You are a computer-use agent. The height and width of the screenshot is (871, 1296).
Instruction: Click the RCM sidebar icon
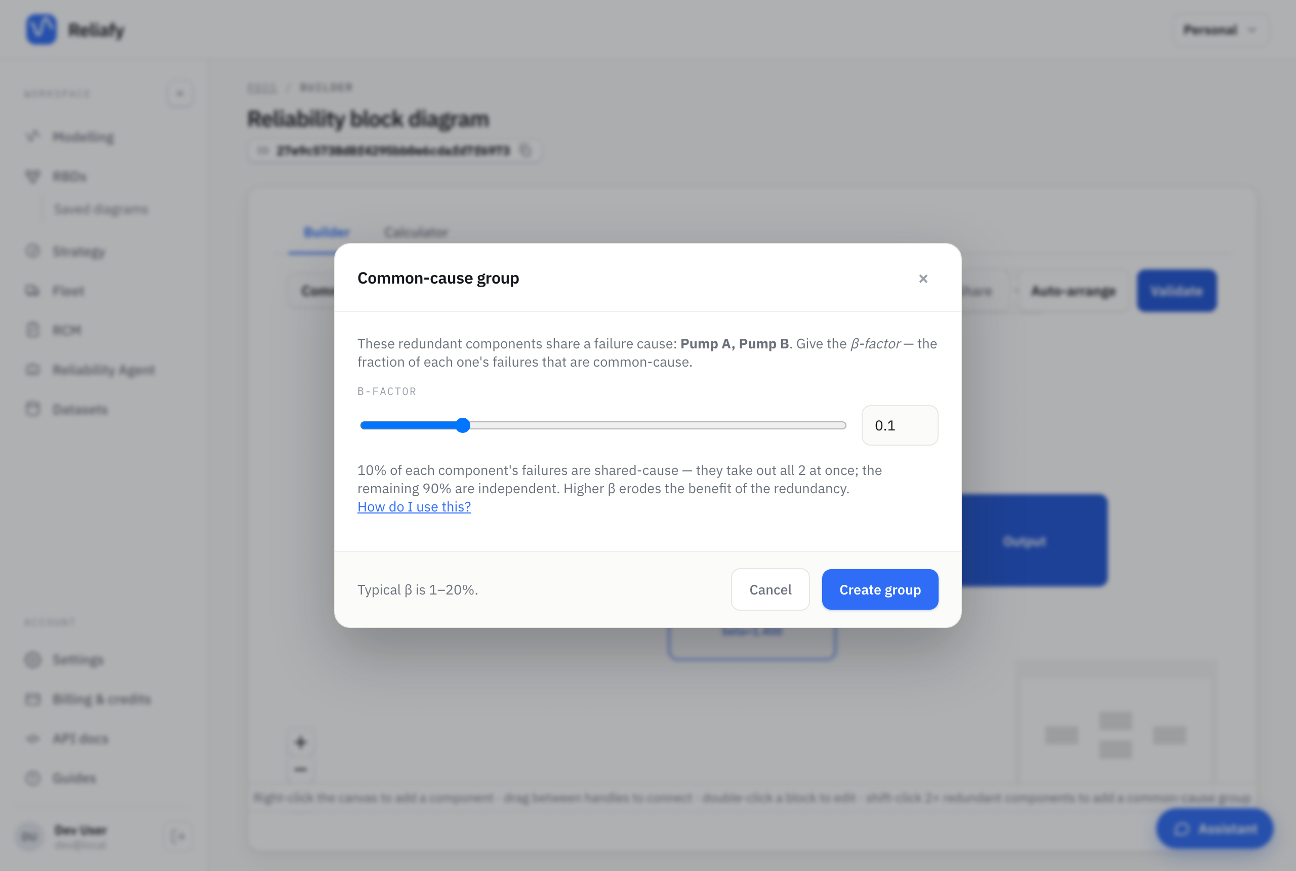pyautogui.click(x=33, y=330)
